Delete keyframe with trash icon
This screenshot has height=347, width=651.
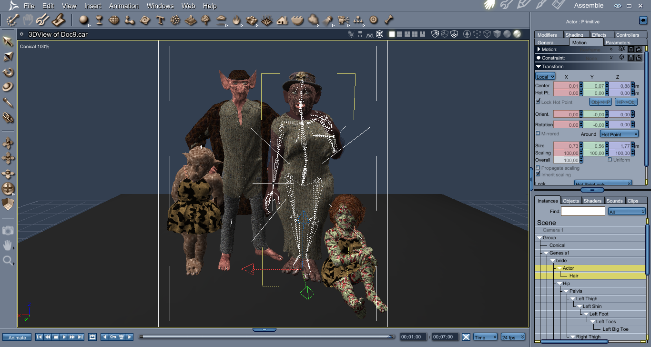click(121, 337)
